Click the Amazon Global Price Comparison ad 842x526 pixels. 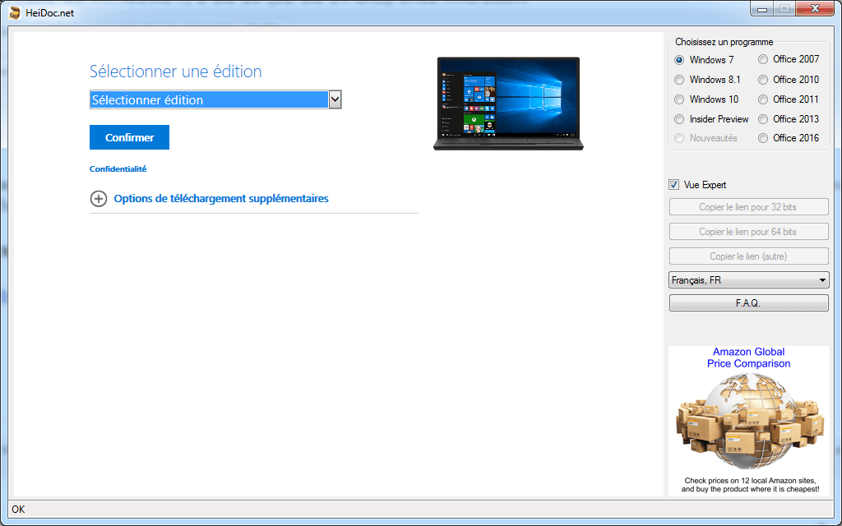pos(748,421)
